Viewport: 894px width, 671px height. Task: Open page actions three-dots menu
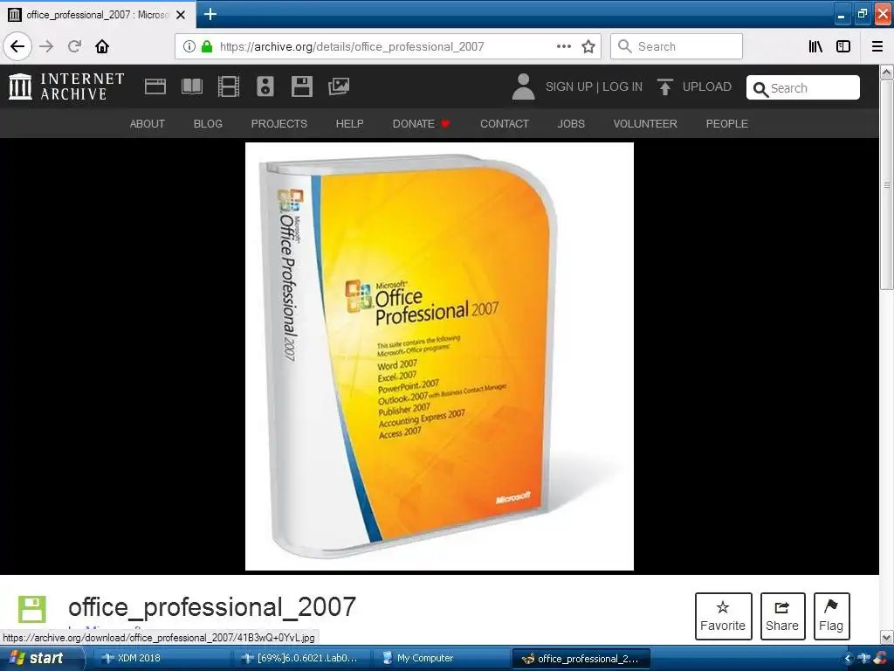click(563, 47)
